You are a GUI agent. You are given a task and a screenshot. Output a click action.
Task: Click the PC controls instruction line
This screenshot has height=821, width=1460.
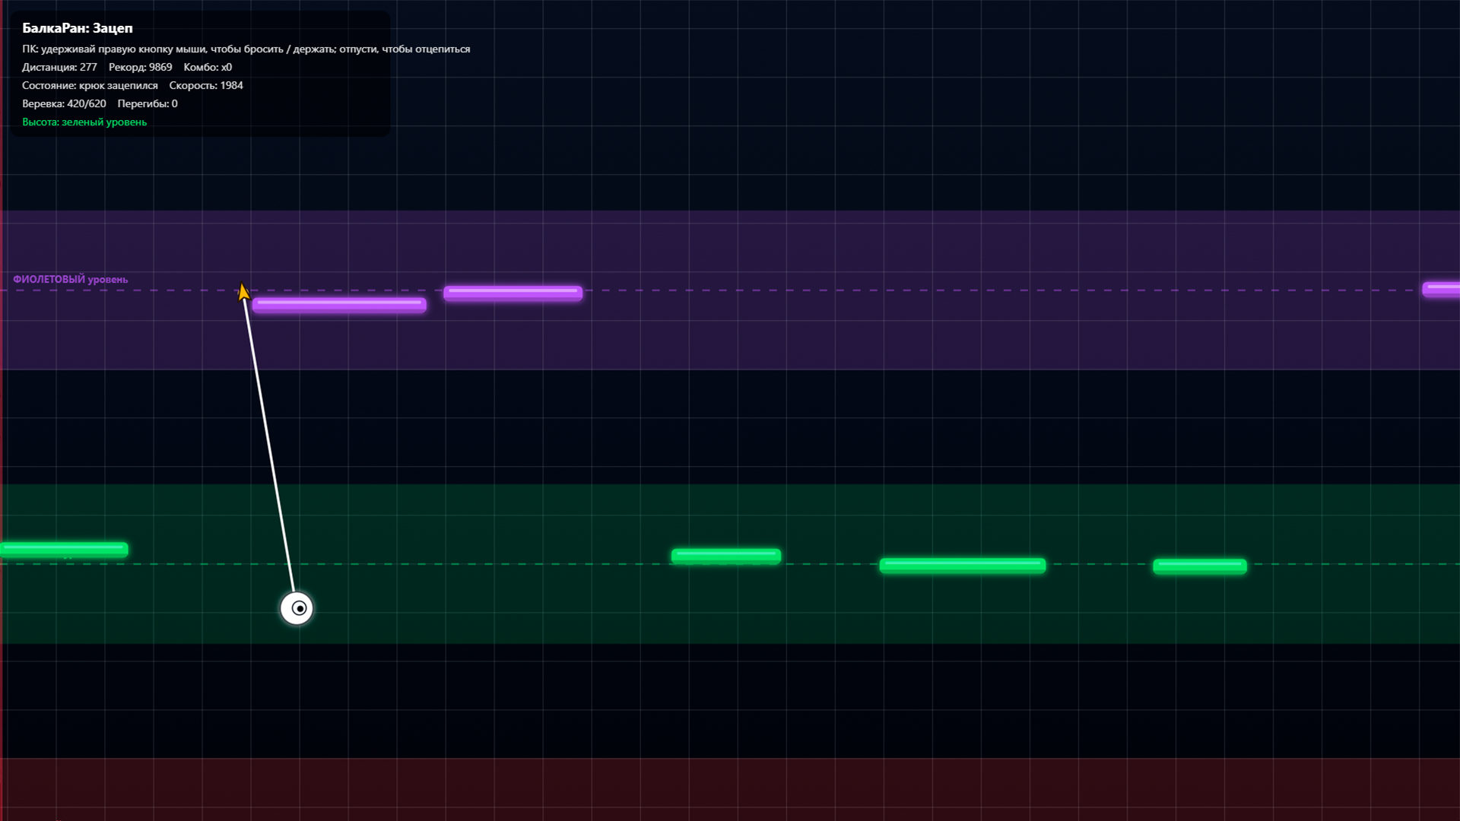246,49
